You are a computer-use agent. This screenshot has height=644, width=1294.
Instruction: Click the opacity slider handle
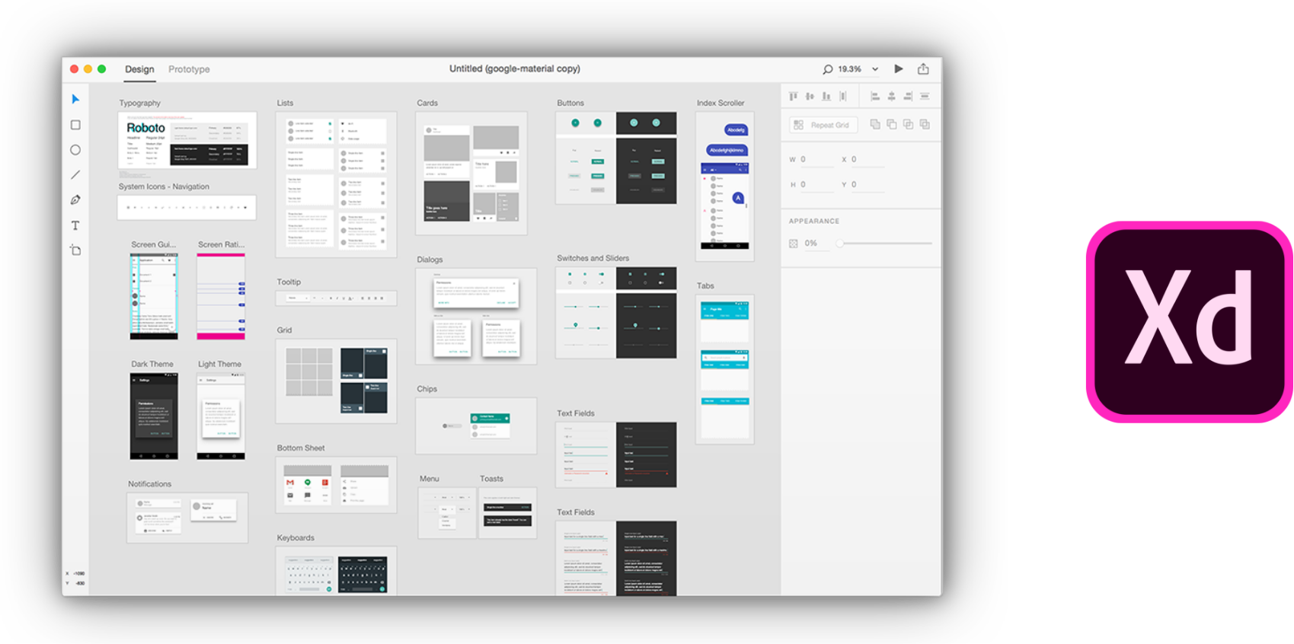[x=839, y=244]
